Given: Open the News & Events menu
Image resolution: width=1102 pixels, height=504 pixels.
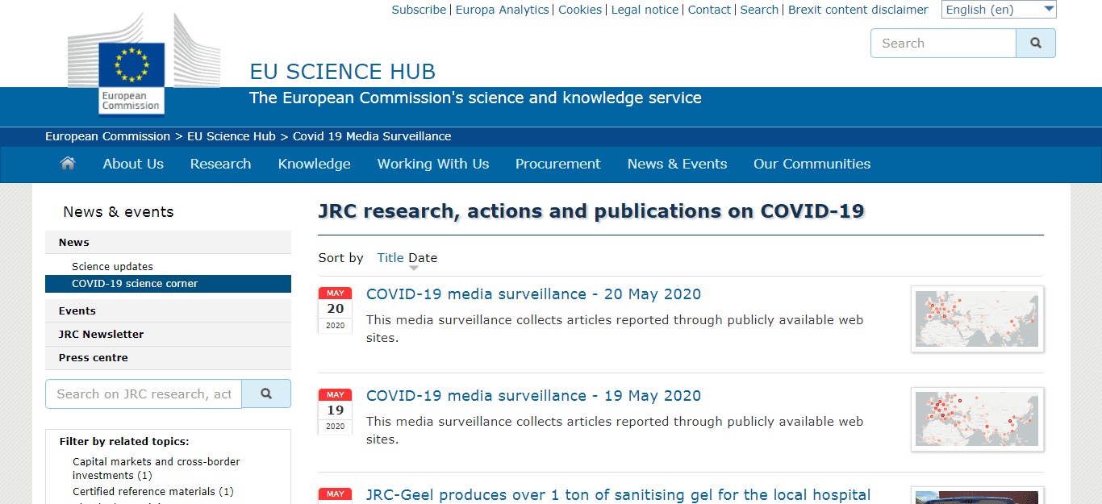Looking at the screenshot, I should pos(677,164).
